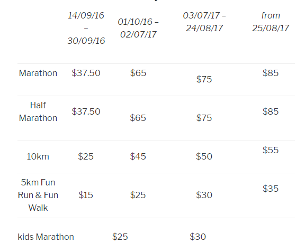Click the 5km $35 price
This screenshot has height=243, width=305.
[271, 189]
